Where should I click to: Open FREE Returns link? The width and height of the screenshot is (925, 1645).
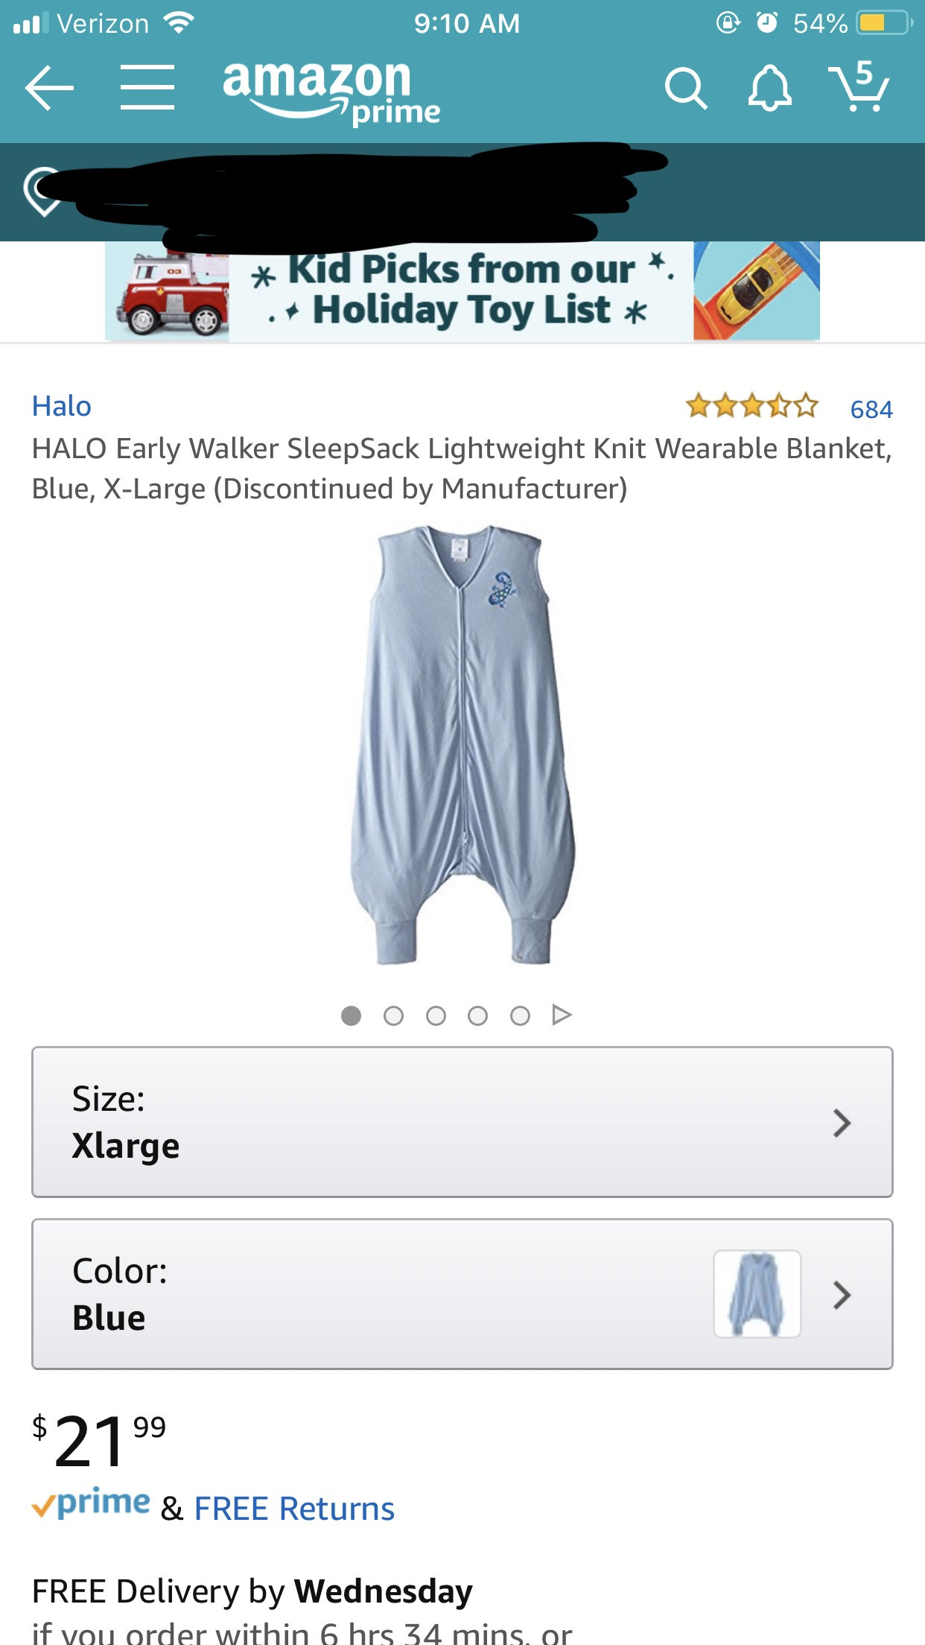click(x=294, y=1509)
